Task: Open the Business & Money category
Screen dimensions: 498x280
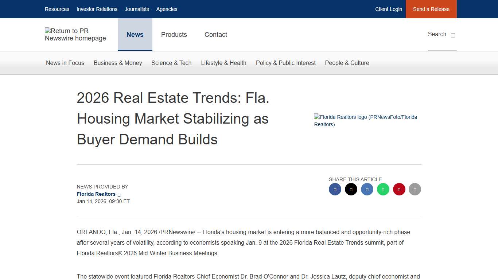Action: tap(118, 63)
